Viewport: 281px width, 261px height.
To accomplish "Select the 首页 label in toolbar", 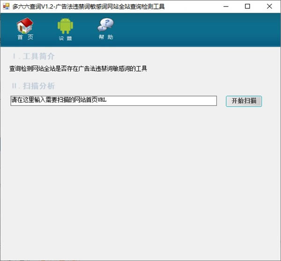I will (x=25, y=37).
